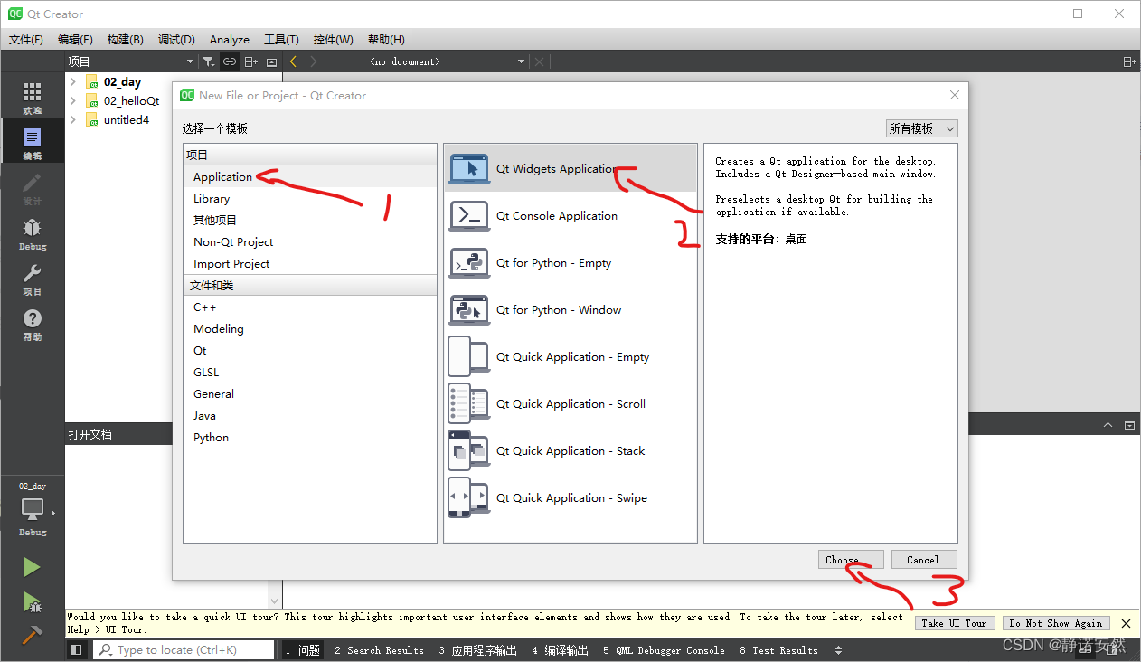Open the 控件(W) menu
This screenshot has height=662, width=1141.
[334, 39]
